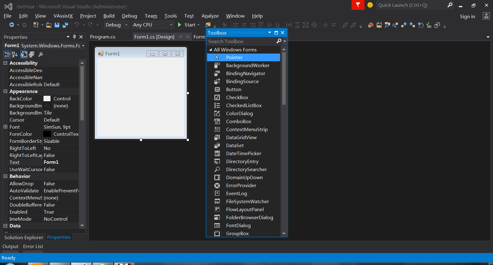This screenshot has height=265, width=493.
Task: Click the VA Open File in Solution icon
Action: (379, 25)
